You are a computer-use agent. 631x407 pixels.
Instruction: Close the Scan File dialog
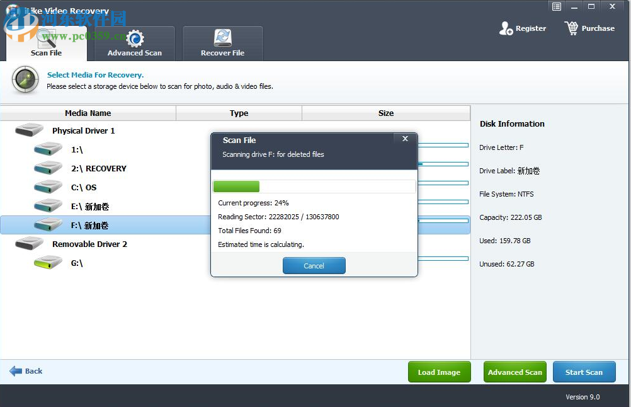(x=406, y=139)
